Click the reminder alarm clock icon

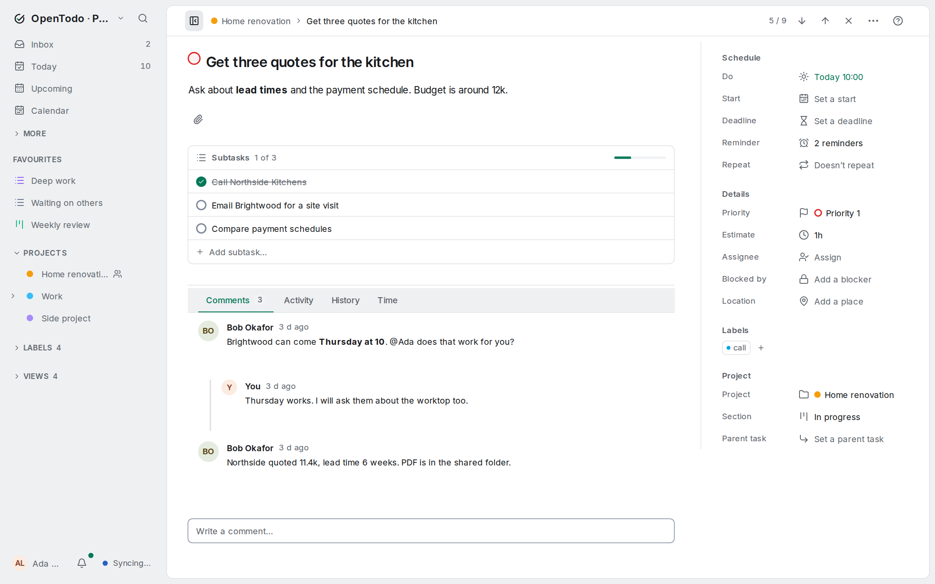click(804, 143)
